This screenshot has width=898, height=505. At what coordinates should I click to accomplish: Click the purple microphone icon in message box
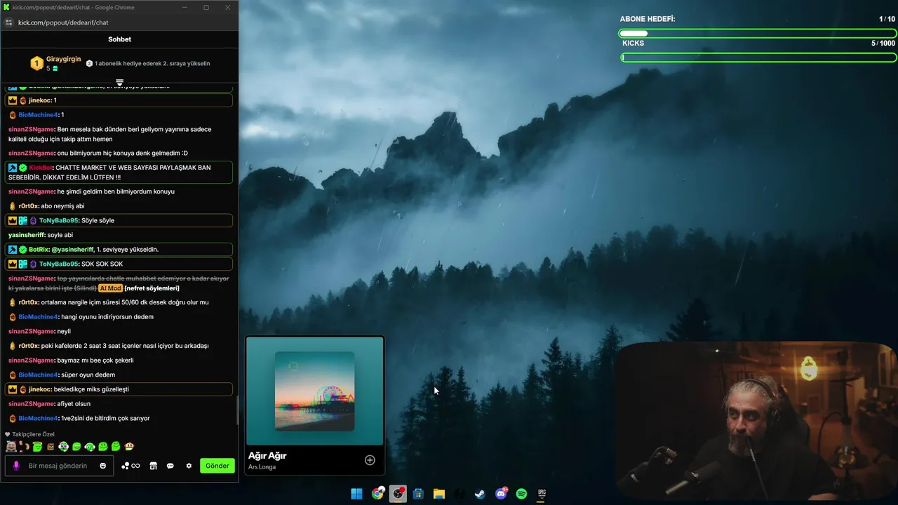click(16, 466)
